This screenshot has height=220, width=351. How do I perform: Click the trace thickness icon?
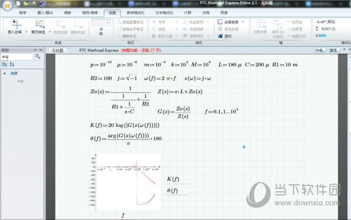click(185, 29)
